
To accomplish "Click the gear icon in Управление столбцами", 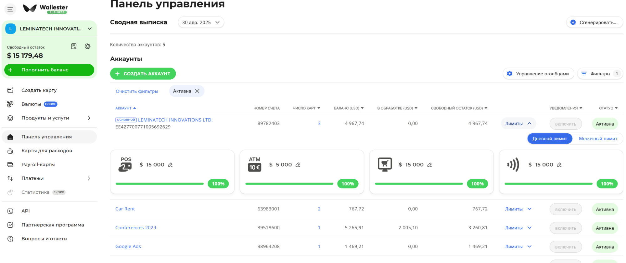I will click(x=510, y=74).
